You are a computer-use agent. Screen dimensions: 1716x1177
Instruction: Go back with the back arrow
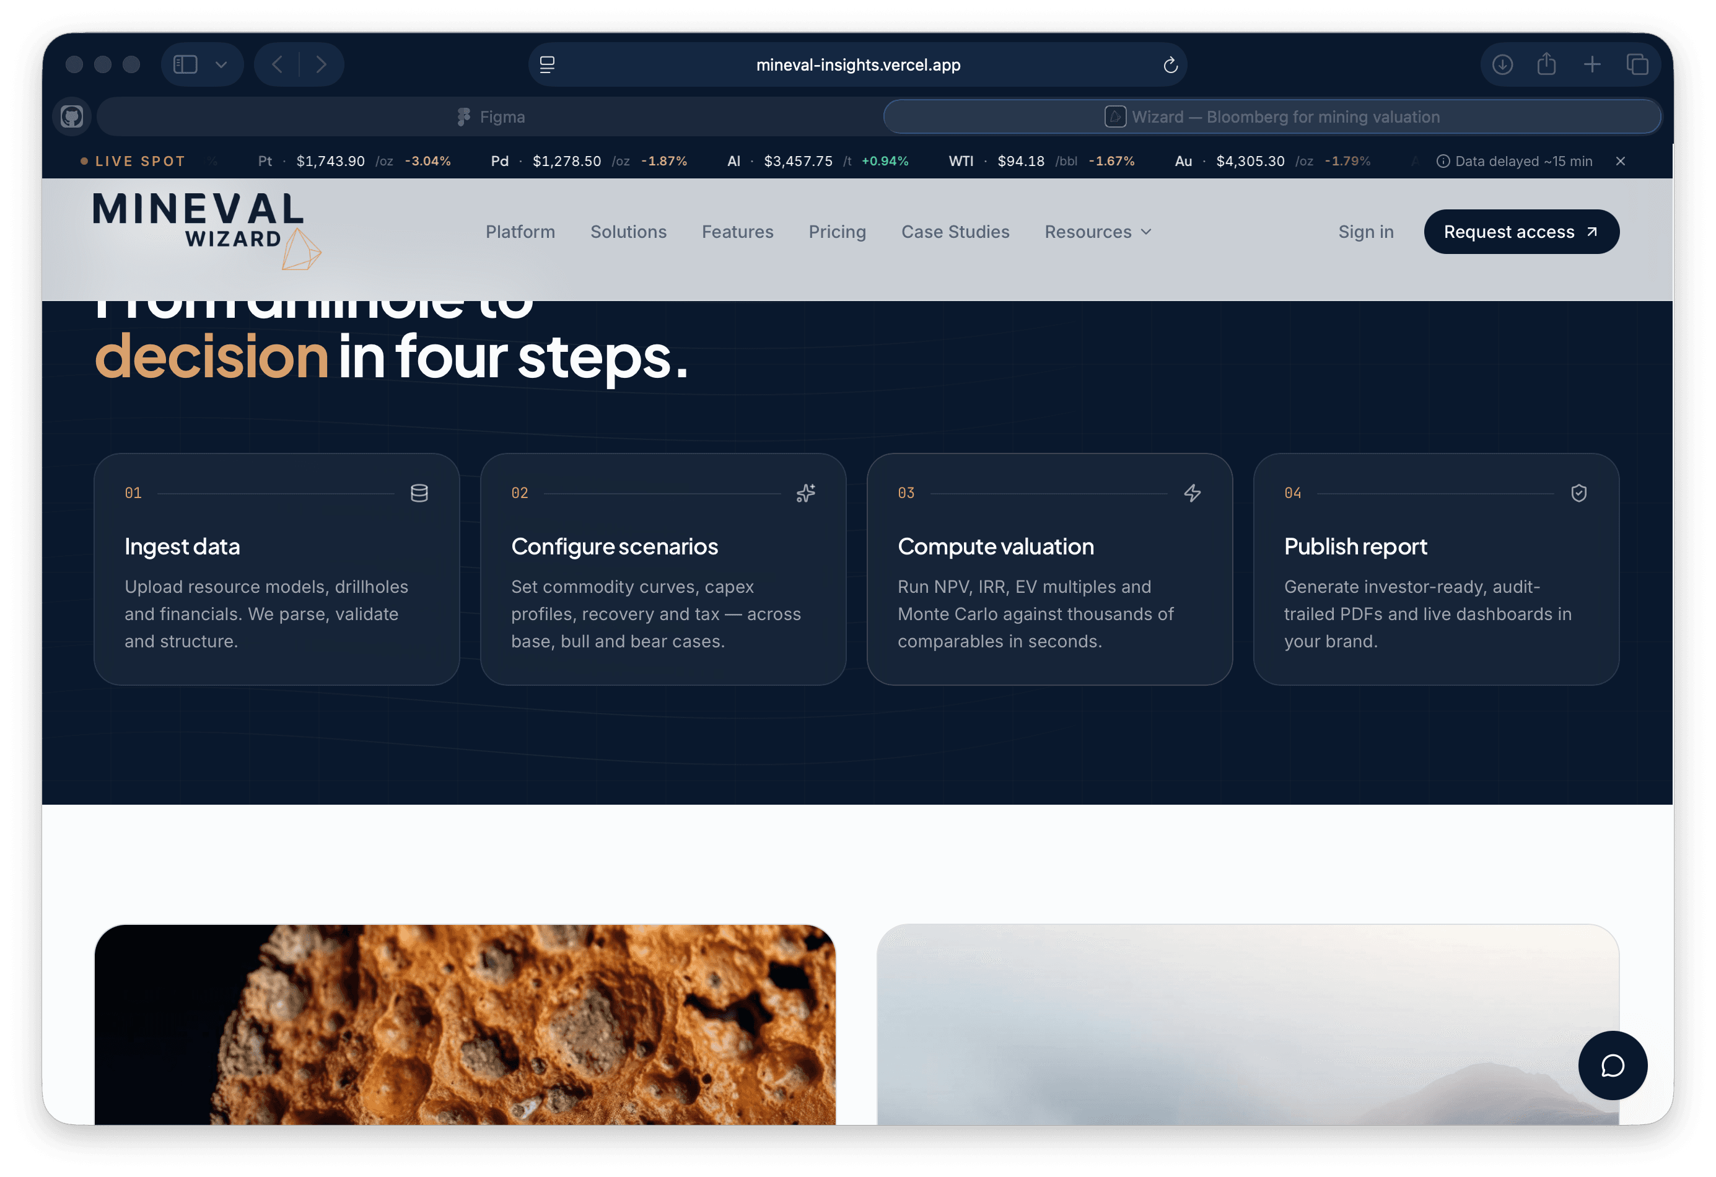(277, 65)
